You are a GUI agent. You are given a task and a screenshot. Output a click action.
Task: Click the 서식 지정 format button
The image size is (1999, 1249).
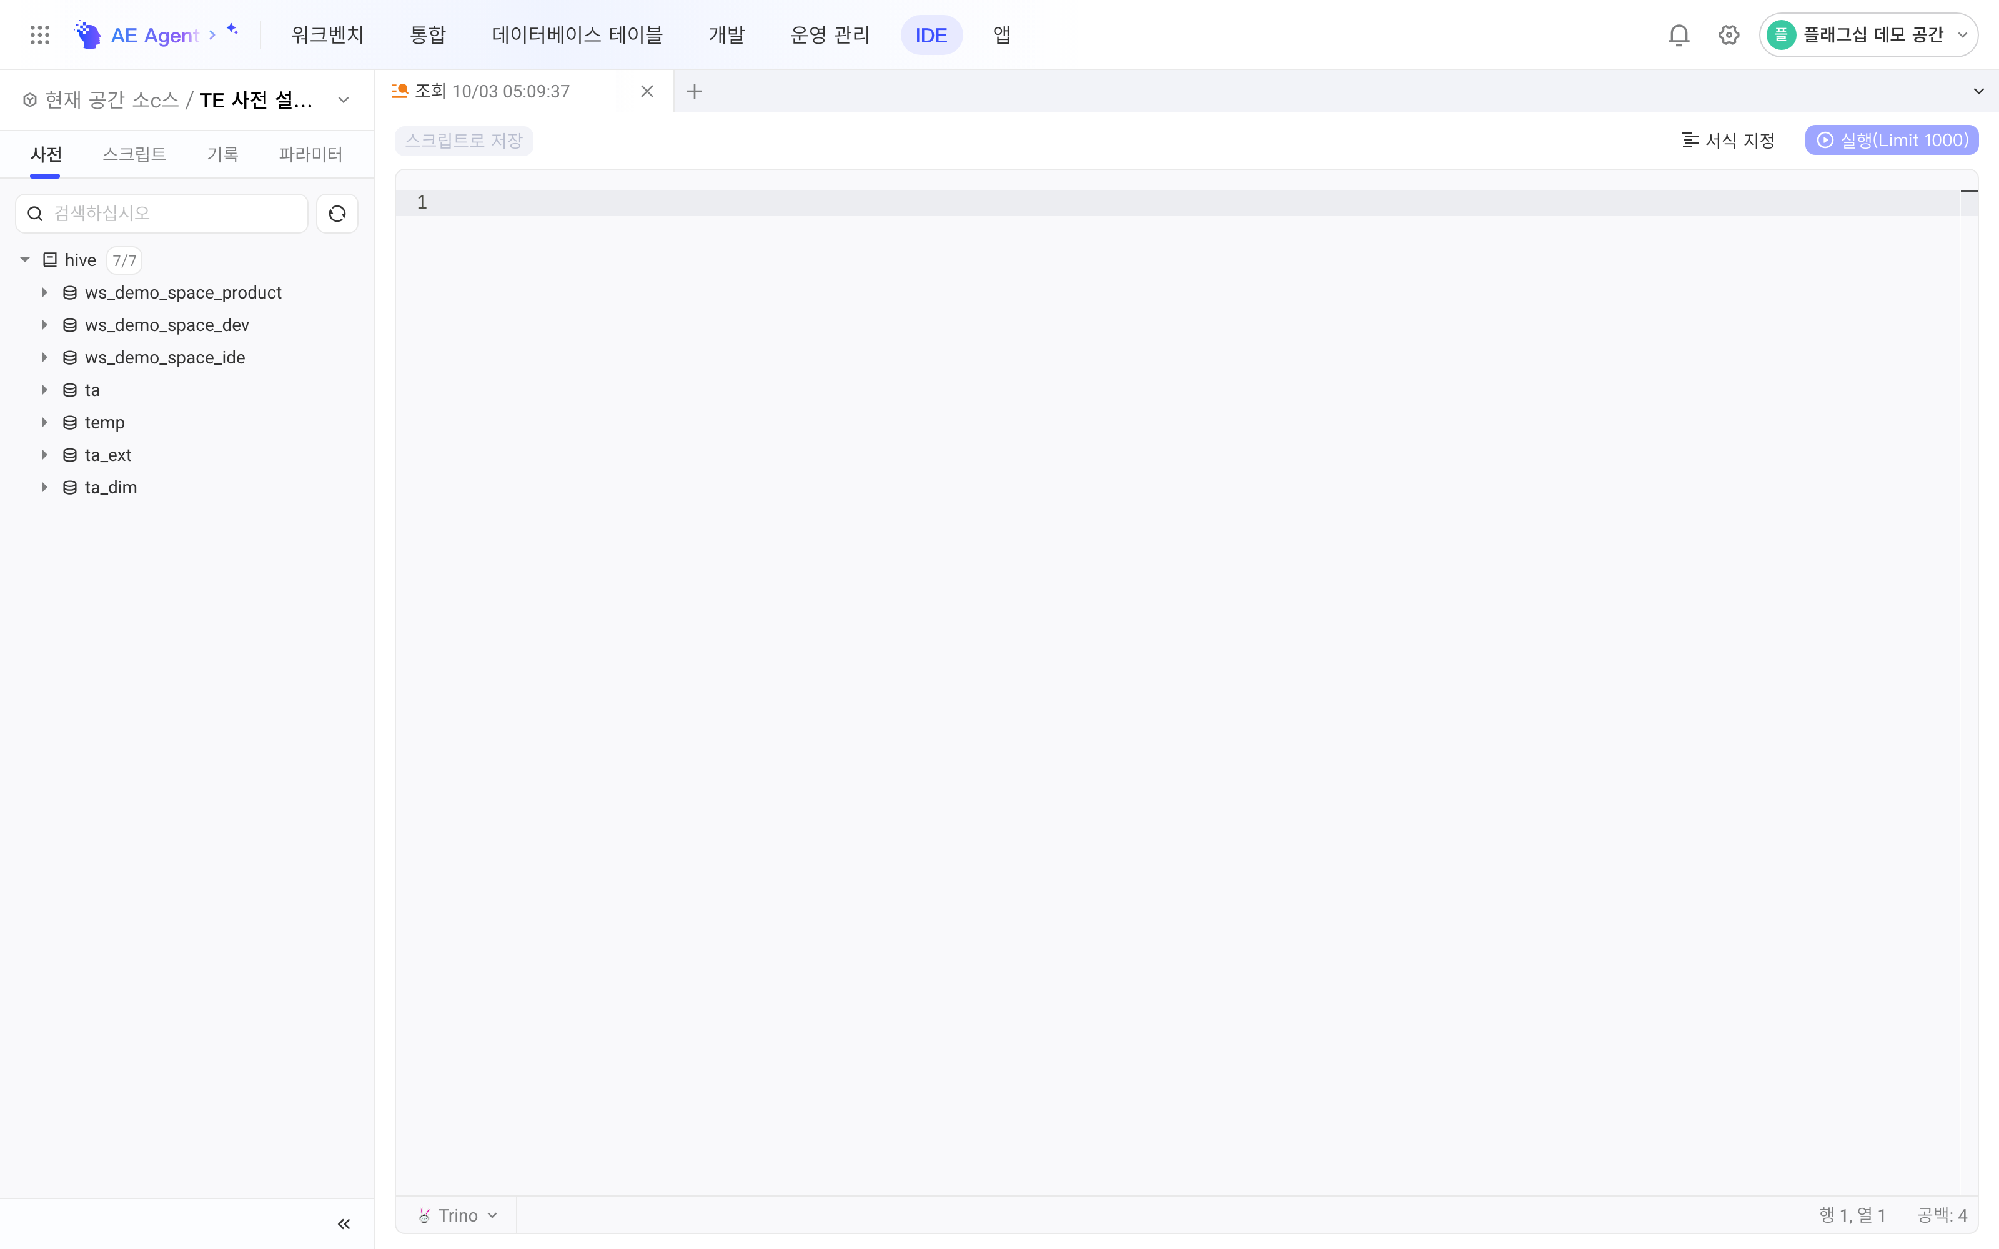pos(1728,141)
